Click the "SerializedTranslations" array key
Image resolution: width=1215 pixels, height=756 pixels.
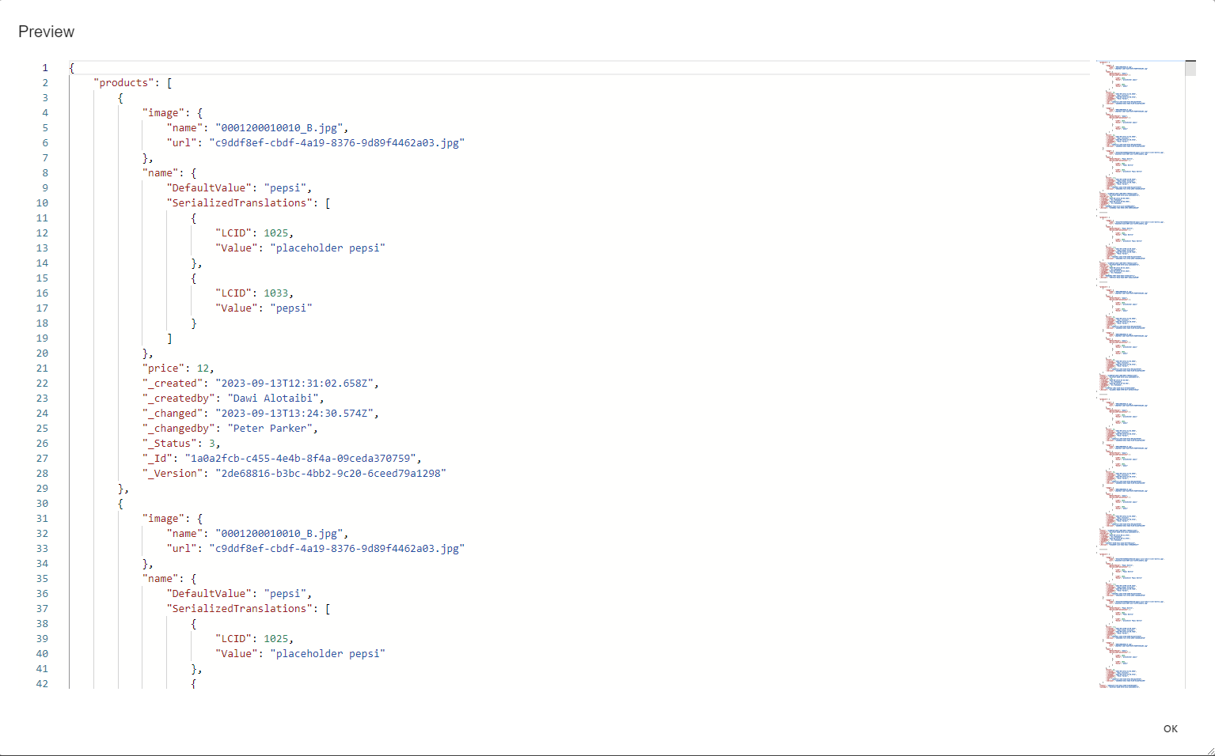(x=241, y=202)
